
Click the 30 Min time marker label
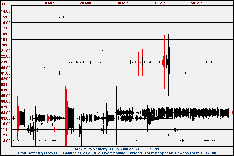click(123, 3)
